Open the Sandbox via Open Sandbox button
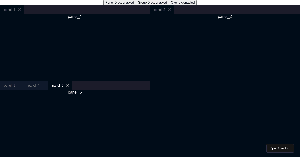The height and width of the screenshot is (157, 300). 280,148
